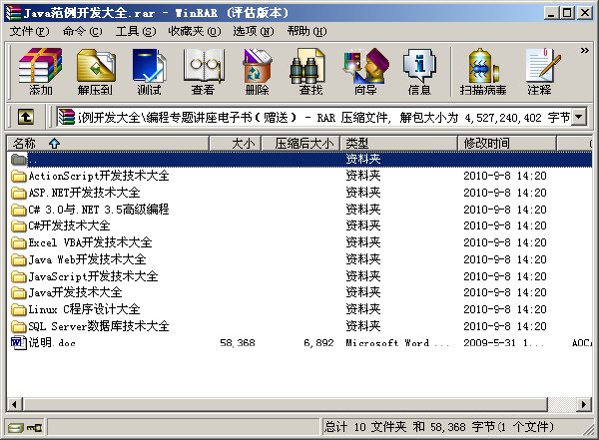Sort by the 修改时间 column header
Screen dimensions: 599x440
pos(507,144)
